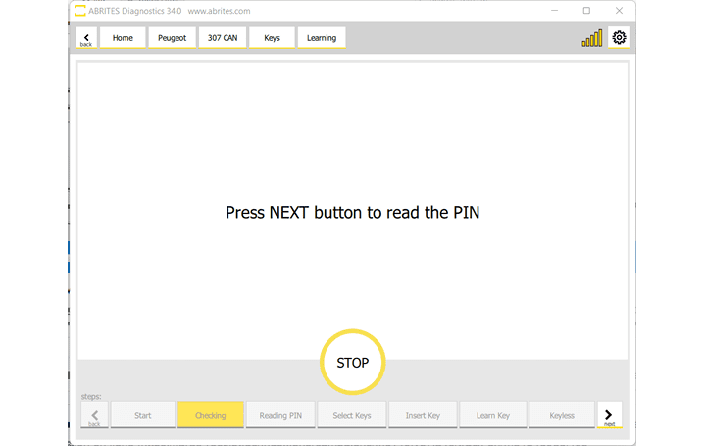Click the Learn Key step
Screen dimensions: 705x446
click(x=493, y=415)
